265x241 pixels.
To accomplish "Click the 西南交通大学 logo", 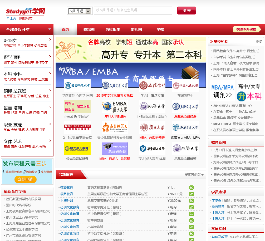I will pyautogui.click(x=185, y=127).
